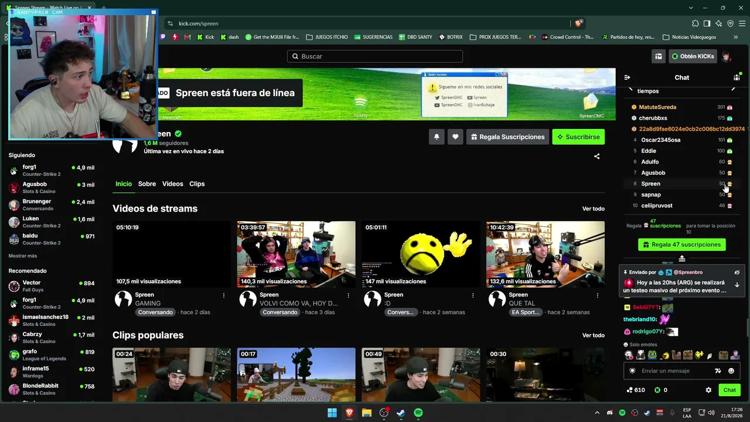Click the Obtén KICKs button
Viewport: 750px width, 422px height.
pos(693,56)
